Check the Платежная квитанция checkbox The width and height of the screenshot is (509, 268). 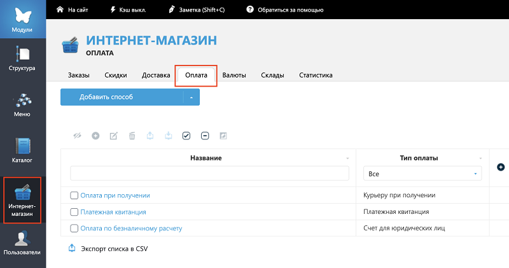pyautogui.click(x=74, y=212)
